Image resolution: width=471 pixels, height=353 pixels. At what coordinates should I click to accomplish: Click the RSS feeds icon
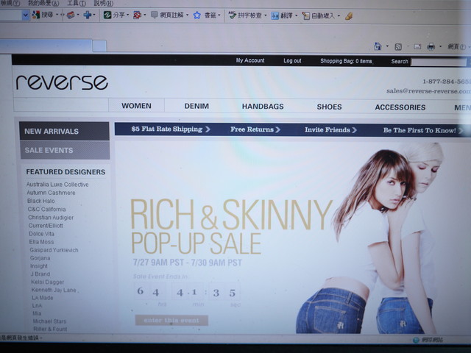click(x=398, y=47)
